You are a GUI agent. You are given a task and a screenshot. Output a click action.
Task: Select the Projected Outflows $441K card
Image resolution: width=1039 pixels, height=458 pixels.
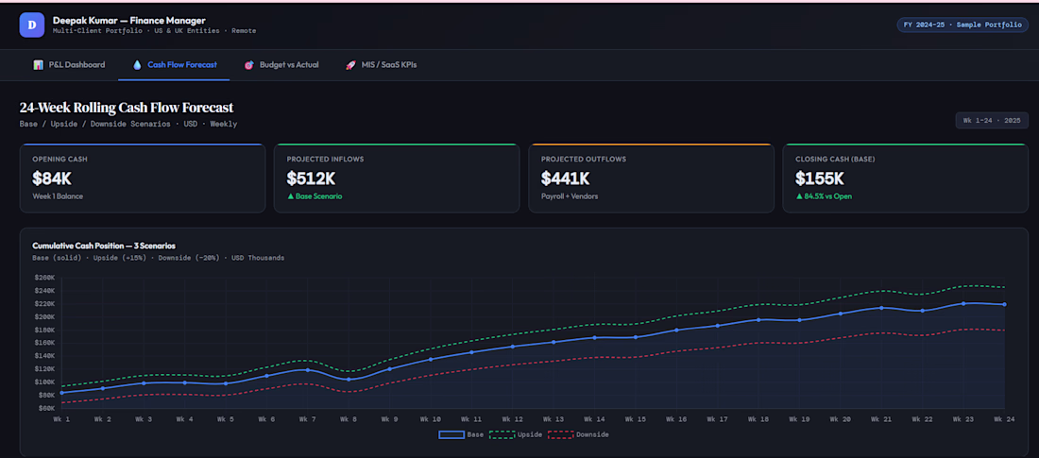651,178
